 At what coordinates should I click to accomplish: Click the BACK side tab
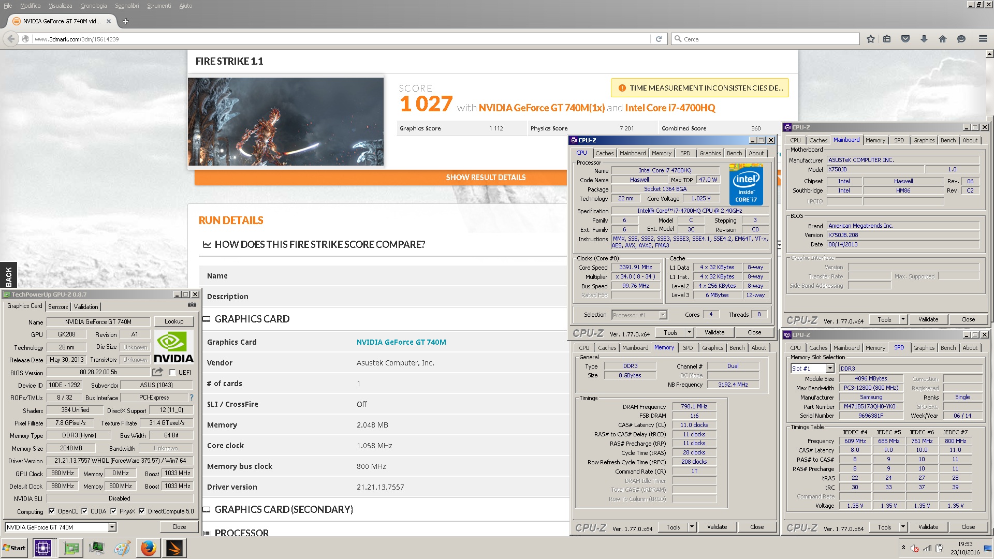[8, 276]
